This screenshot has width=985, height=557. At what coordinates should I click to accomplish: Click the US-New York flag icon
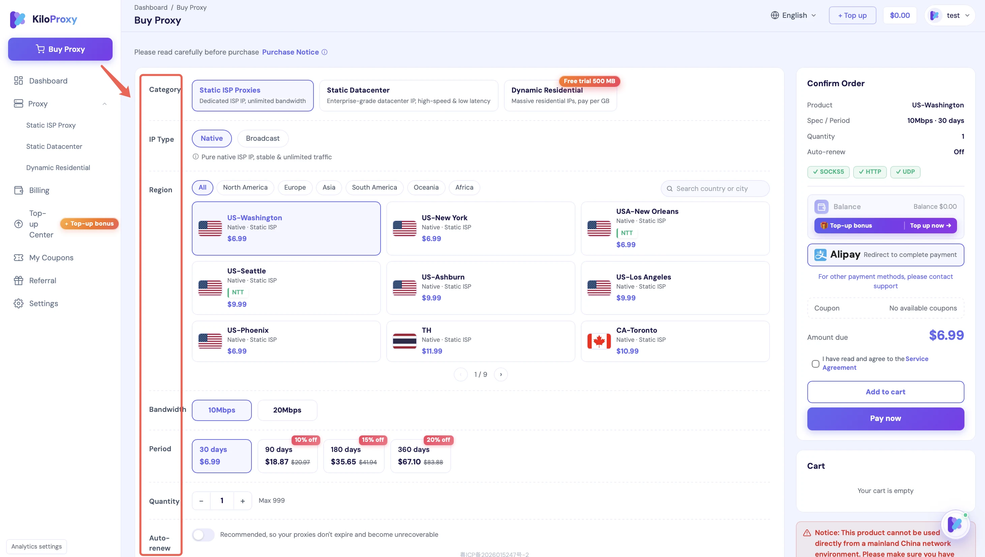tap(404, 228)
